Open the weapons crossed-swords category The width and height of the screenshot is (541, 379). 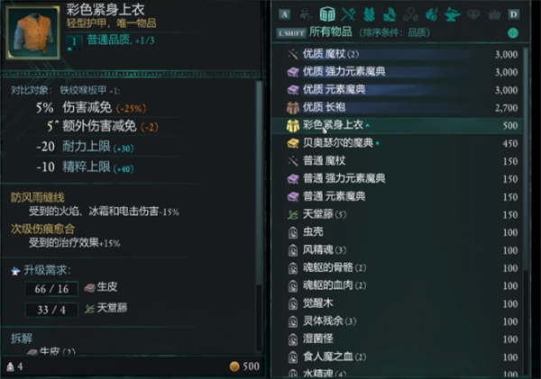point(348,14)
